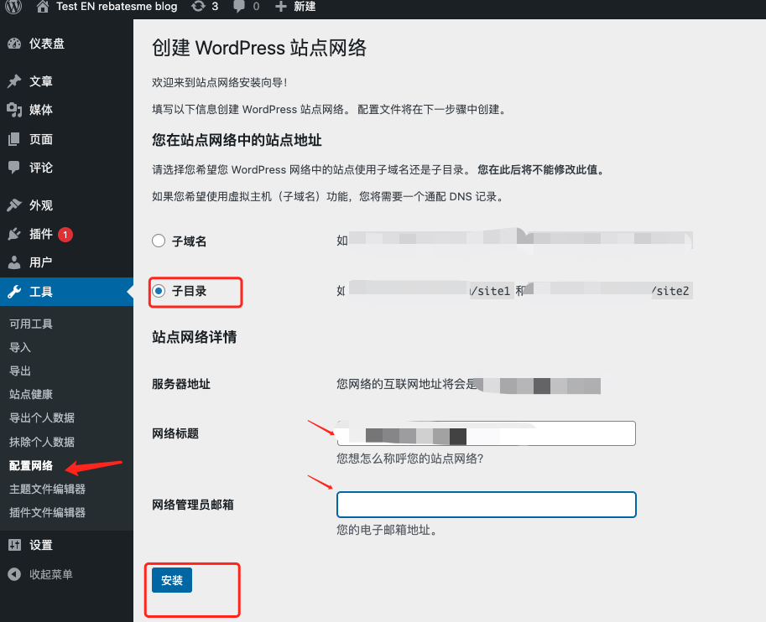Open the comments bubble icon showing 0
Screen dimensions: 766x622
coord(239,7)
